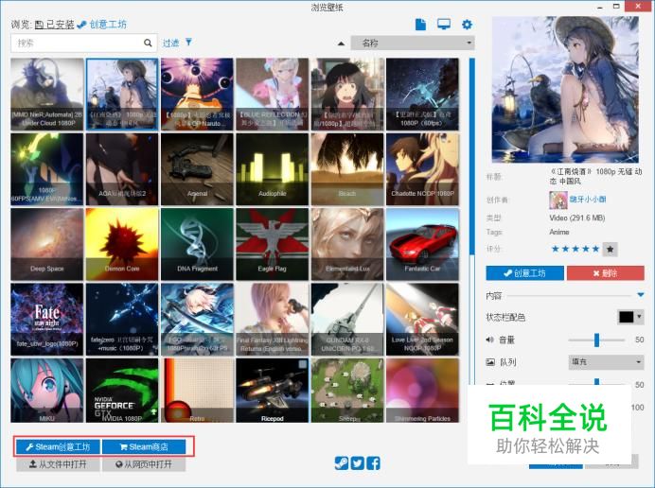Select the Fantastic Car wallpaper thumbnail
Viewport: 655px width, 488px height.
pos(422,244)
